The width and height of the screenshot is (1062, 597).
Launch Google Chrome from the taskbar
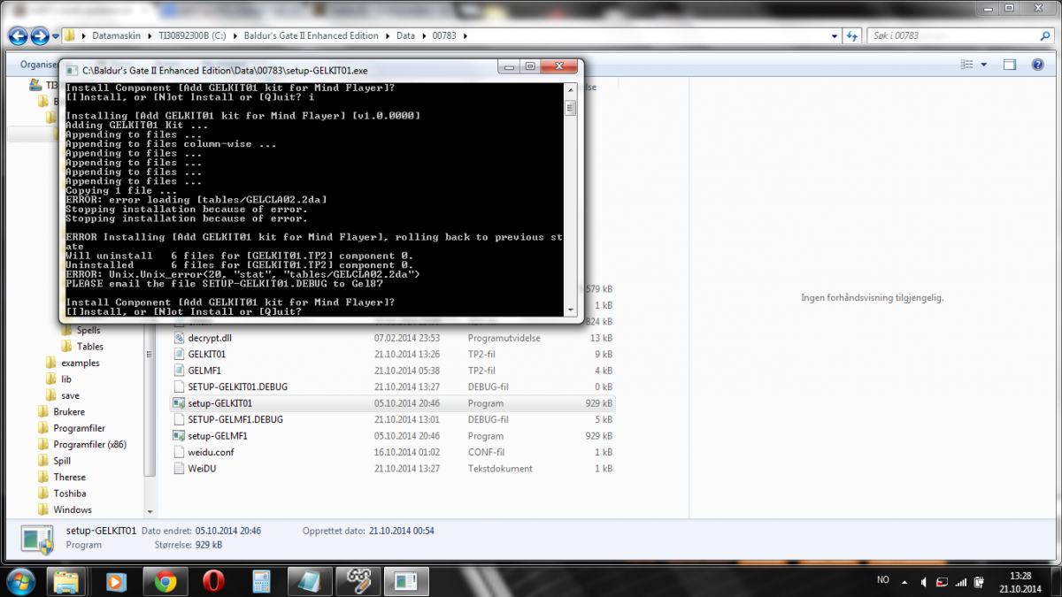pos(165,581)
